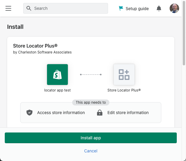Image resolution: width=186 pixels, height=161 pixels.
Task: Click the teal Setup guide flag icon
Action: pos(121,8)
